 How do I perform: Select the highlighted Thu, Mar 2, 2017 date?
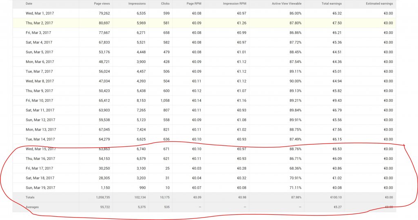(39, 23)
